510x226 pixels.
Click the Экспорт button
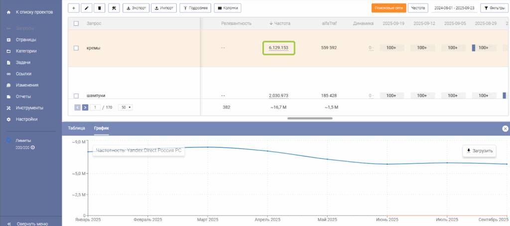(135, 8)
